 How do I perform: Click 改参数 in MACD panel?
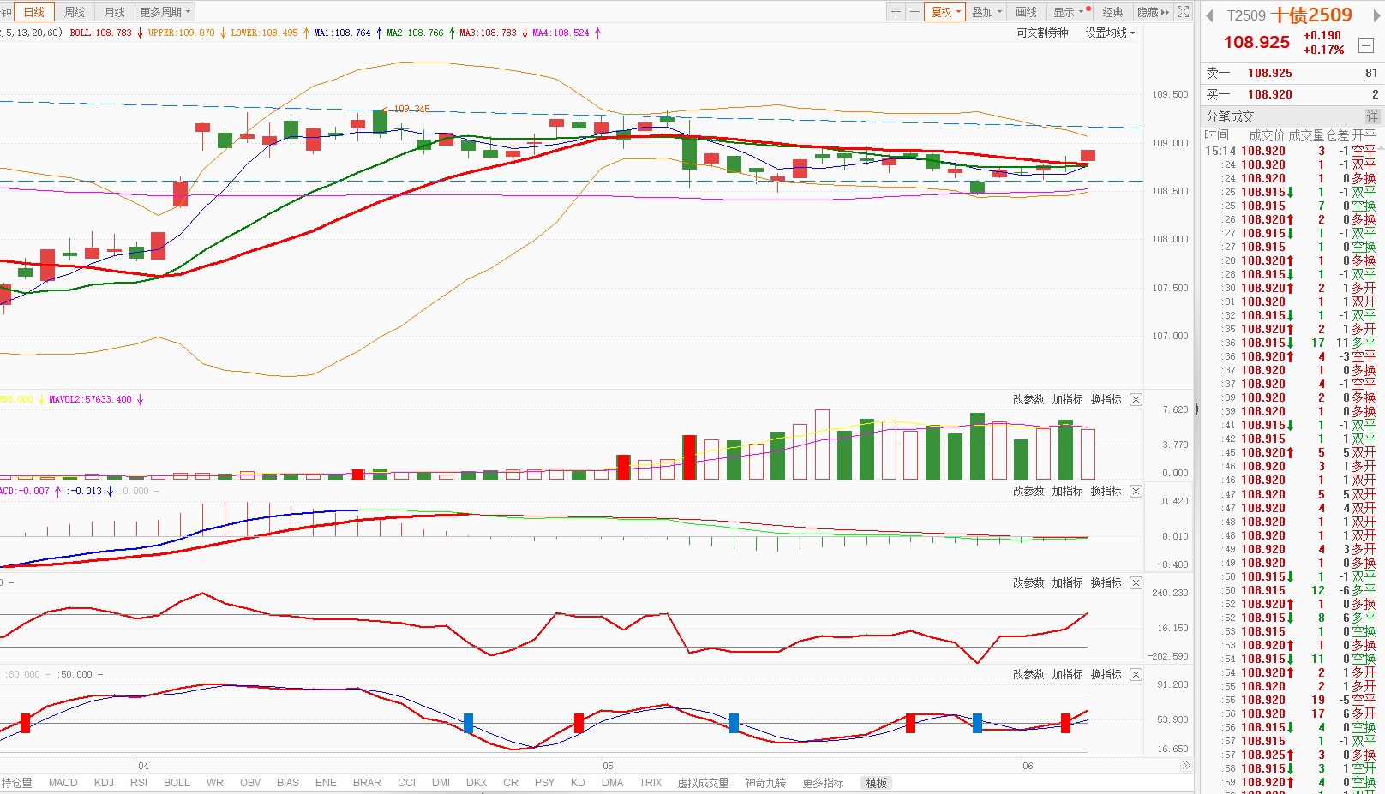(x=1028, y=491)
